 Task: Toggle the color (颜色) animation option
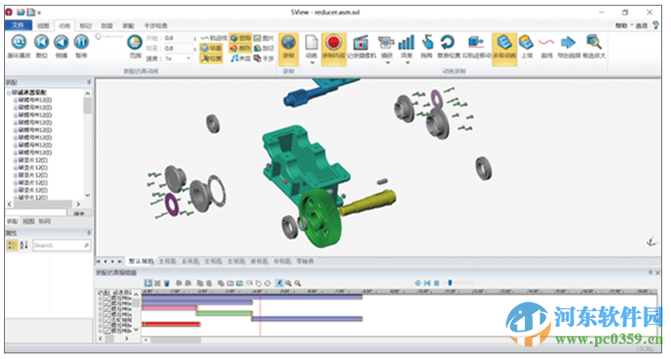(240, 48)
